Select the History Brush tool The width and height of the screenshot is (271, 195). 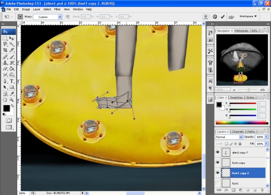point(12,63)
